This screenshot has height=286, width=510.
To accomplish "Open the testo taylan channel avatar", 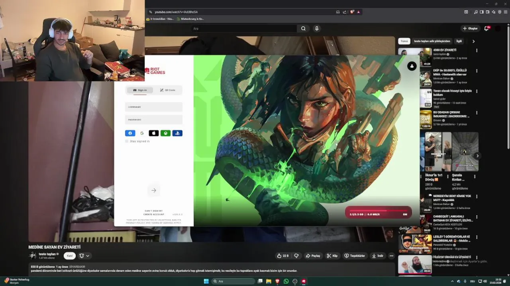I will [x=33, y=256].
